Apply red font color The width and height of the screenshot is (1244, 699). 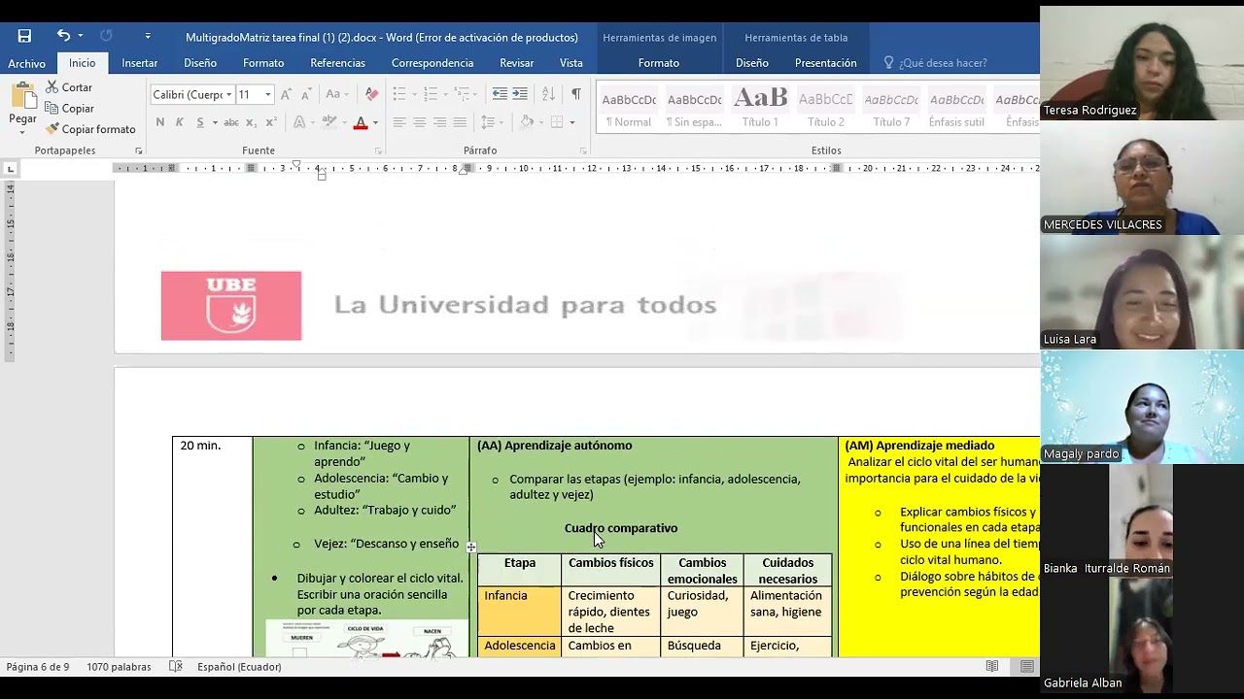coord(361,122)
